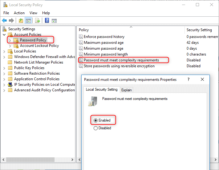Viewport: 219px width, 170px height.
Task: Switch to the Explain tab
Action: [126, 90]
